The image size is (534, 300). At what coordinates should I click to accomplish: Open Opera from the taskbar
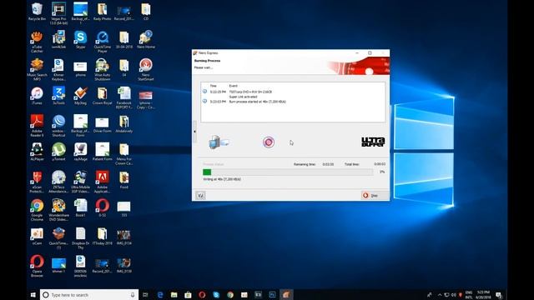coord(202,295)
